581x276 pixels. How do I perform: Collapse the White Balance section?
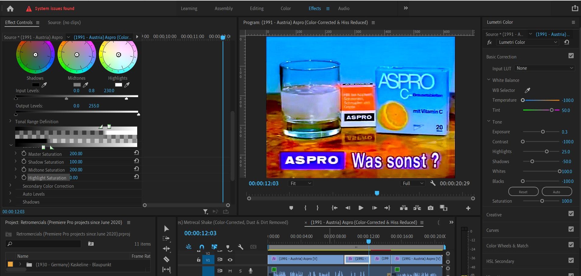tap(489, 80)
